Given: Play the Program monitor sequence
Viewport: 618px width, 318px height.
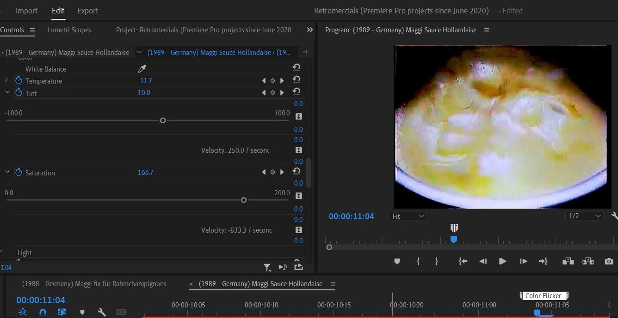Looking at the screenshot, I should (x=503, y=261).
